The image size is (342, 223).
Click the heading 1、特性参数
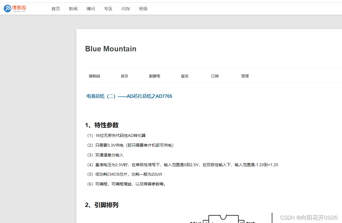[x=102, y=125]
